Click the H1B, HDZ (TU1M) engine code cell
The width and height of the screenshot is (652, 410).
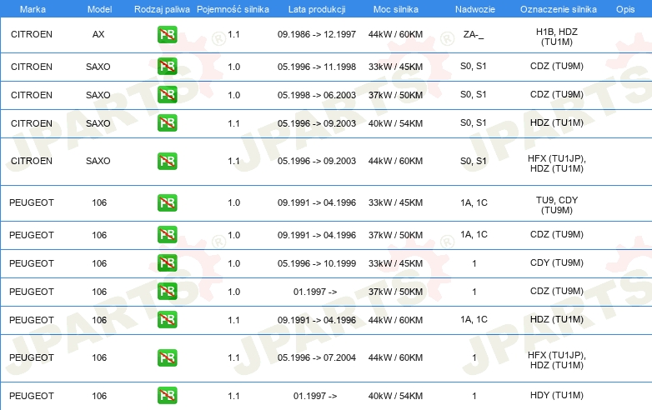[x=557, y=37]
